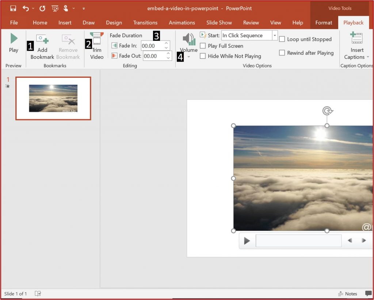The height and width of the screenshot is (300, 374).
Task: Decrease Fade Out duration with down arrow
Action: pos(168,58)
